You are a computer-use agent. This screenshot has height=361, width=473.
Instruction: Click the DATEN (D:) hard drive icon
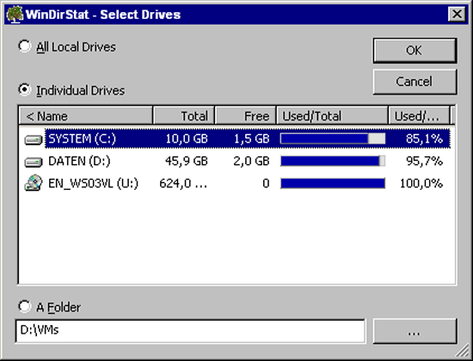(34, 162)
